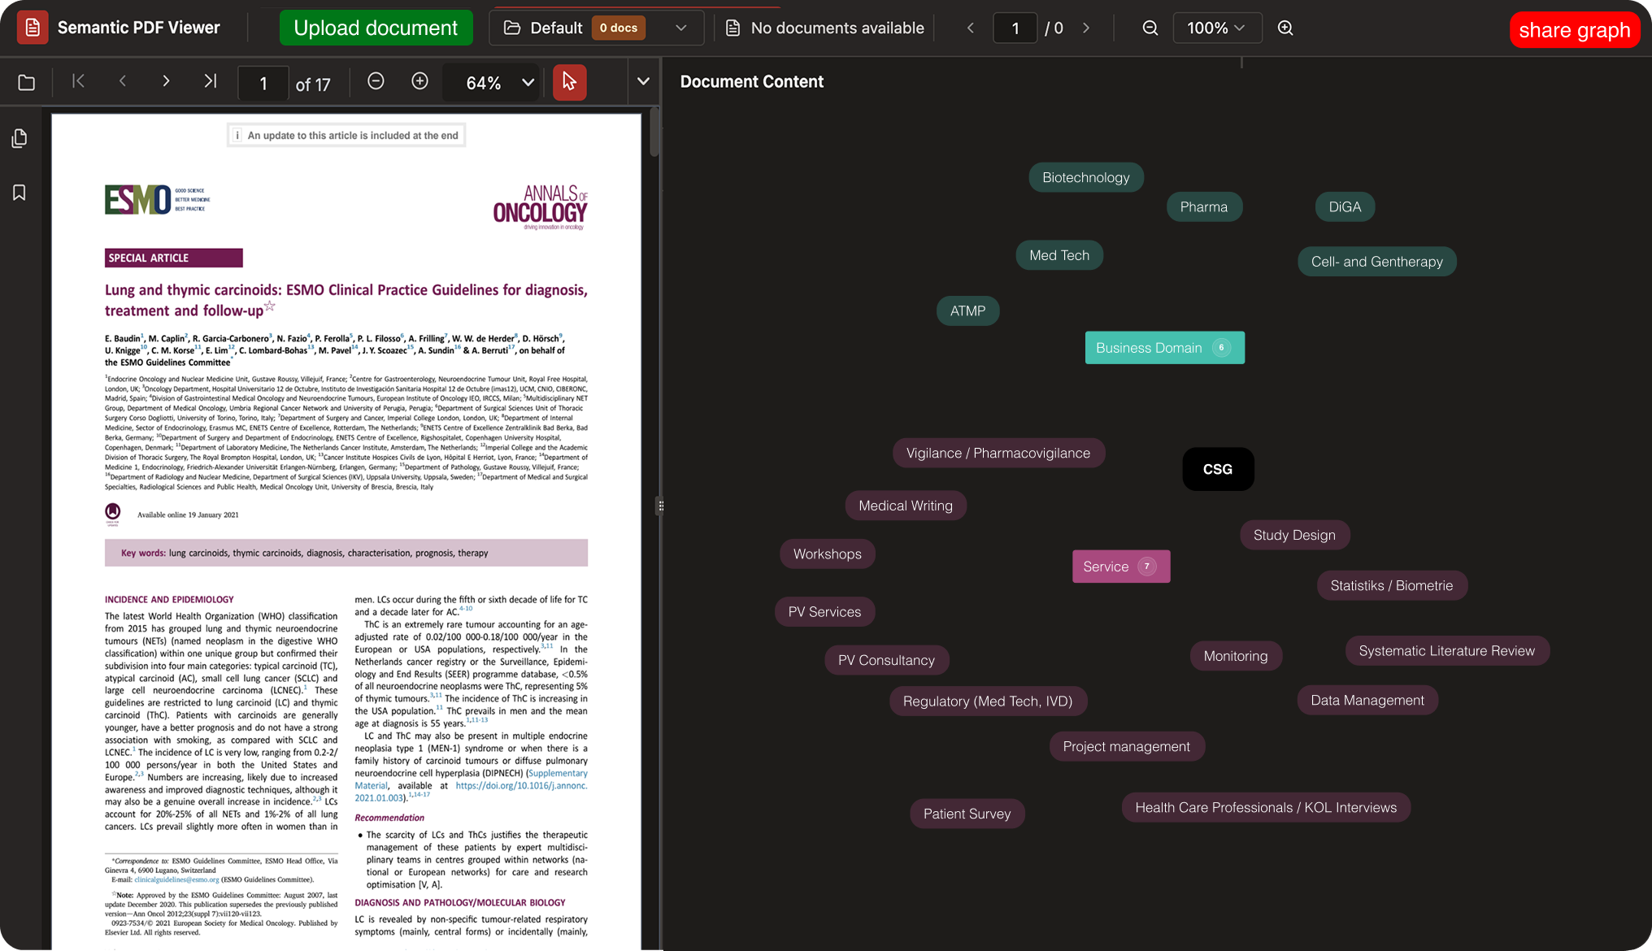Select the Pharma node

pyautogui.click(x=1203, y=206)
